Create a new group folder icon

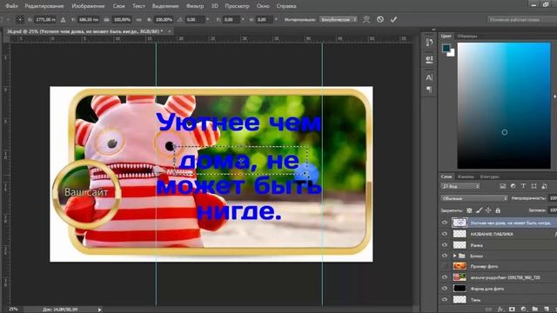point(534,310)
